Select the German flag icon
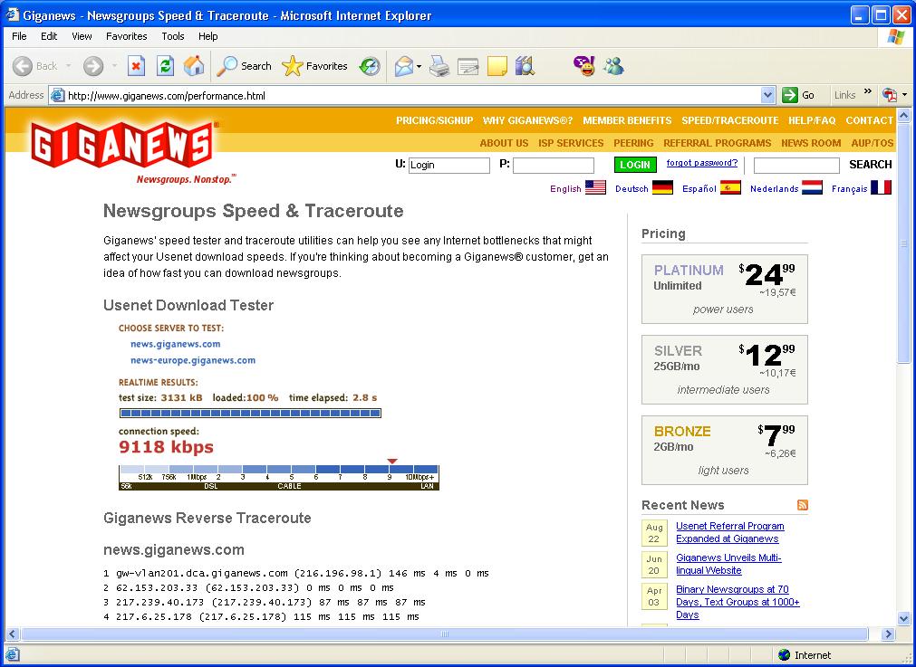 (662, 187)
